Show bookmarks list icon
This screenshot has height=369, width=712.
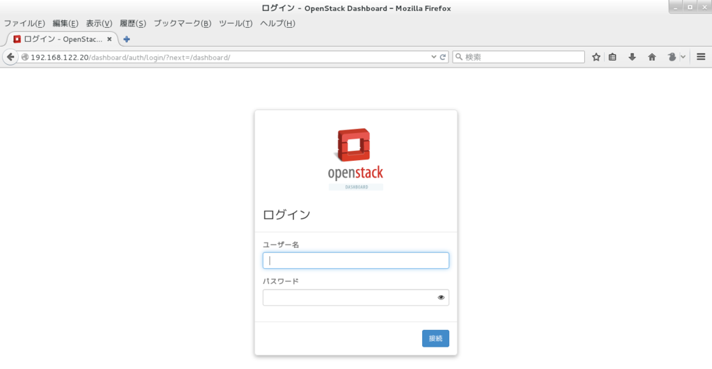pyautogui.click(x=613, y=57)
